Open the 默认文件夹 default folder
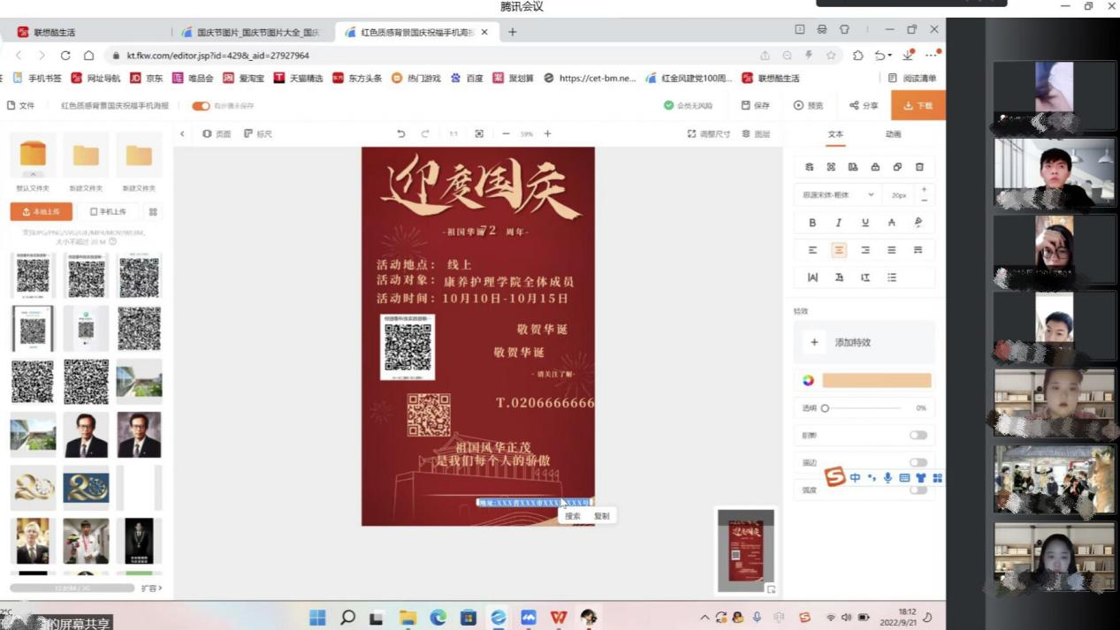The width and height of the screenshot is (1120, 630). pos(33,161)
